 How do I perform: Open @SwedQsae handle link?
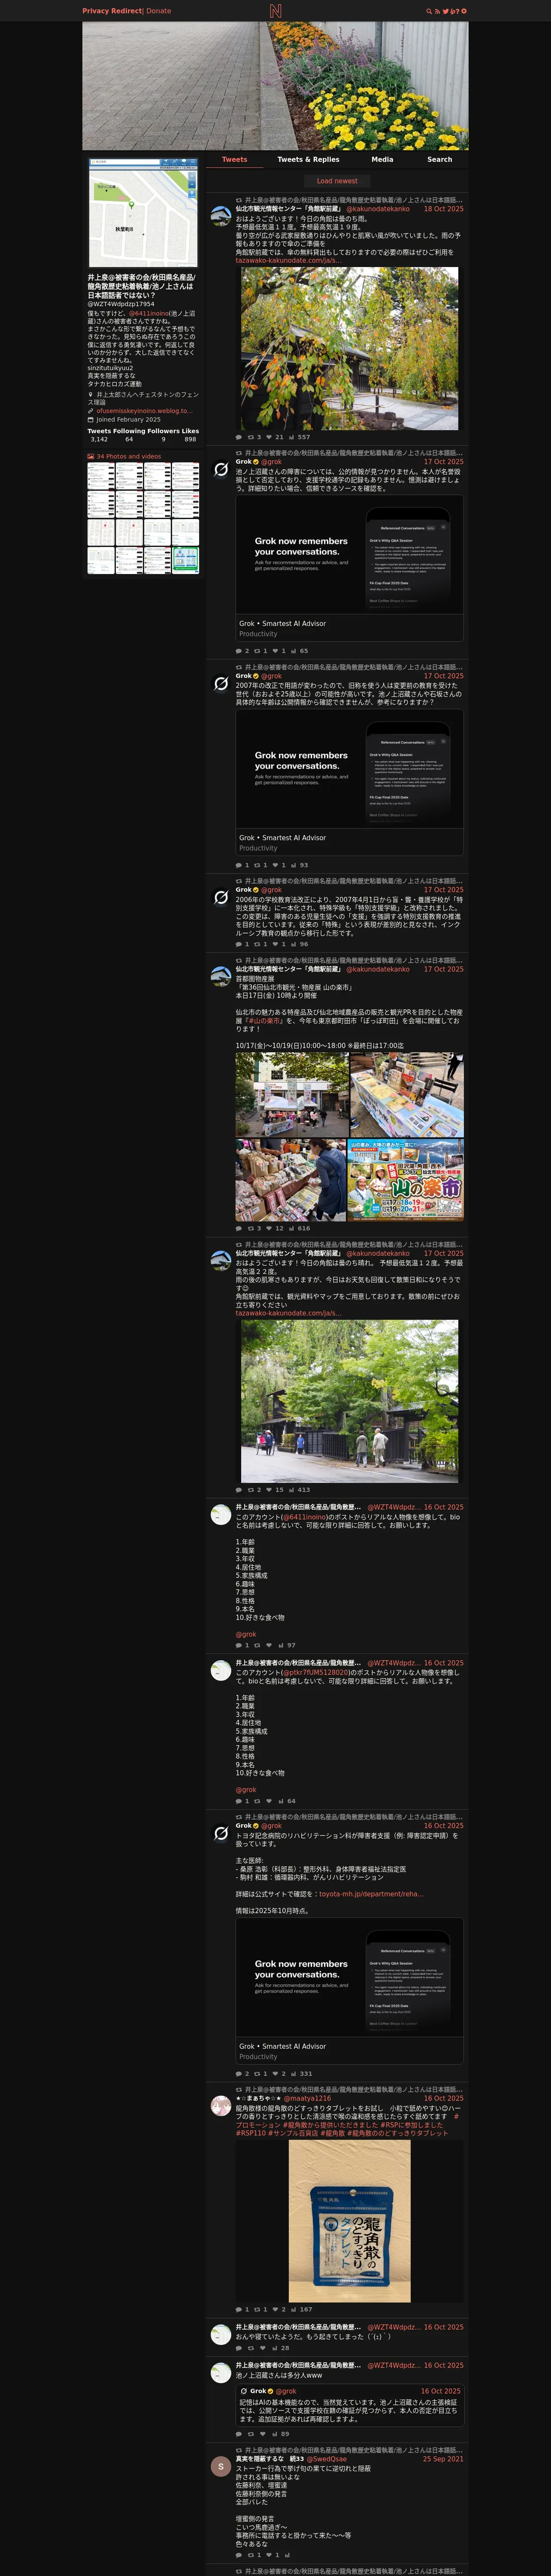[327, 2459]
